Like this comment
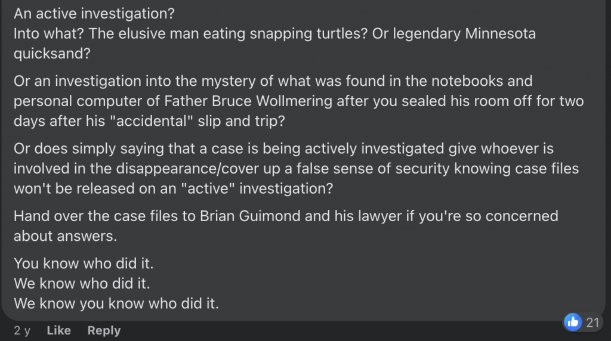This screenshot has width=611, height=341. [x=58, y=330]
